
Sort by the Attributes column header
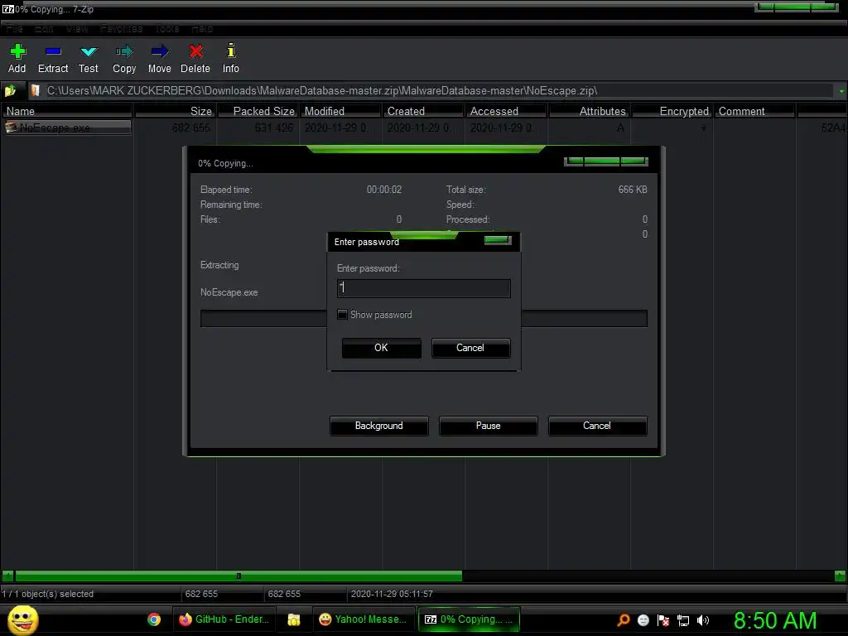click(x=589, y=111)
